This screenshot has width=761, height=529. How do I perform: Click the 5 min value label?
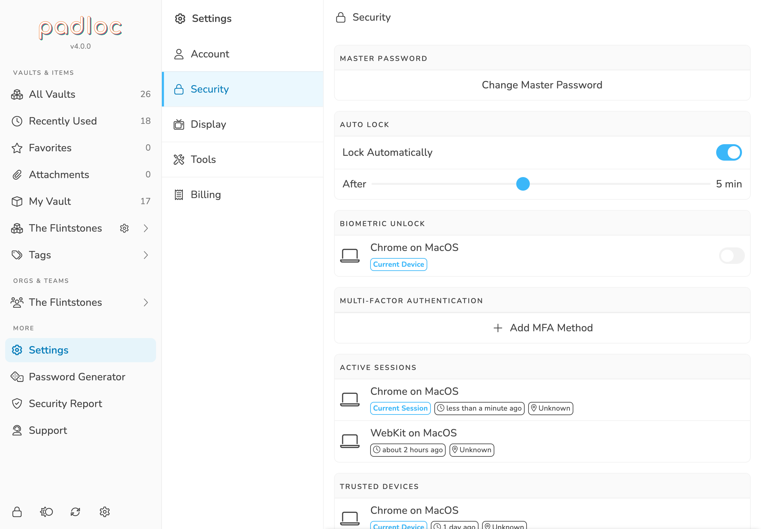pyautogui.click(x=728, y=184)
